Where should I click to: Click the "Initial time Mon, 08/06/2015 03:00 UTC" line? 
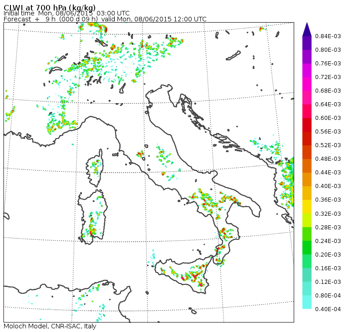pyautogui.click(x=66, y=13)
